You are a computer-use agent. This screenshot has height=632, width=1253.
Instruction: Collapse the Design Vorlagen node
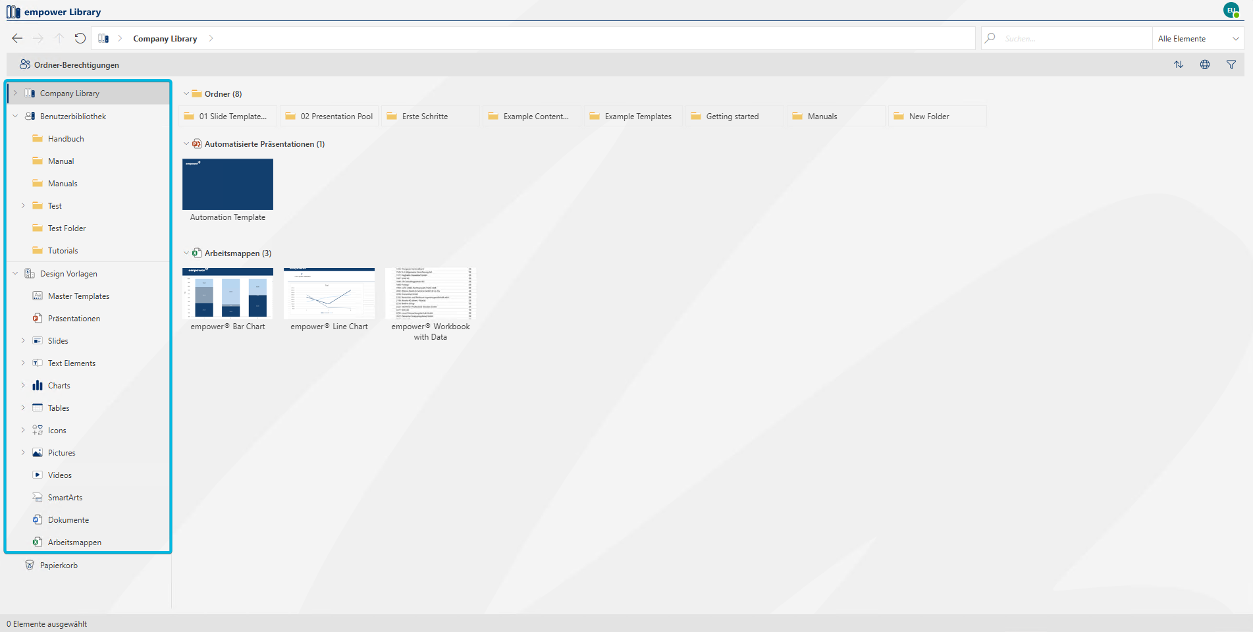coord(15,273)
